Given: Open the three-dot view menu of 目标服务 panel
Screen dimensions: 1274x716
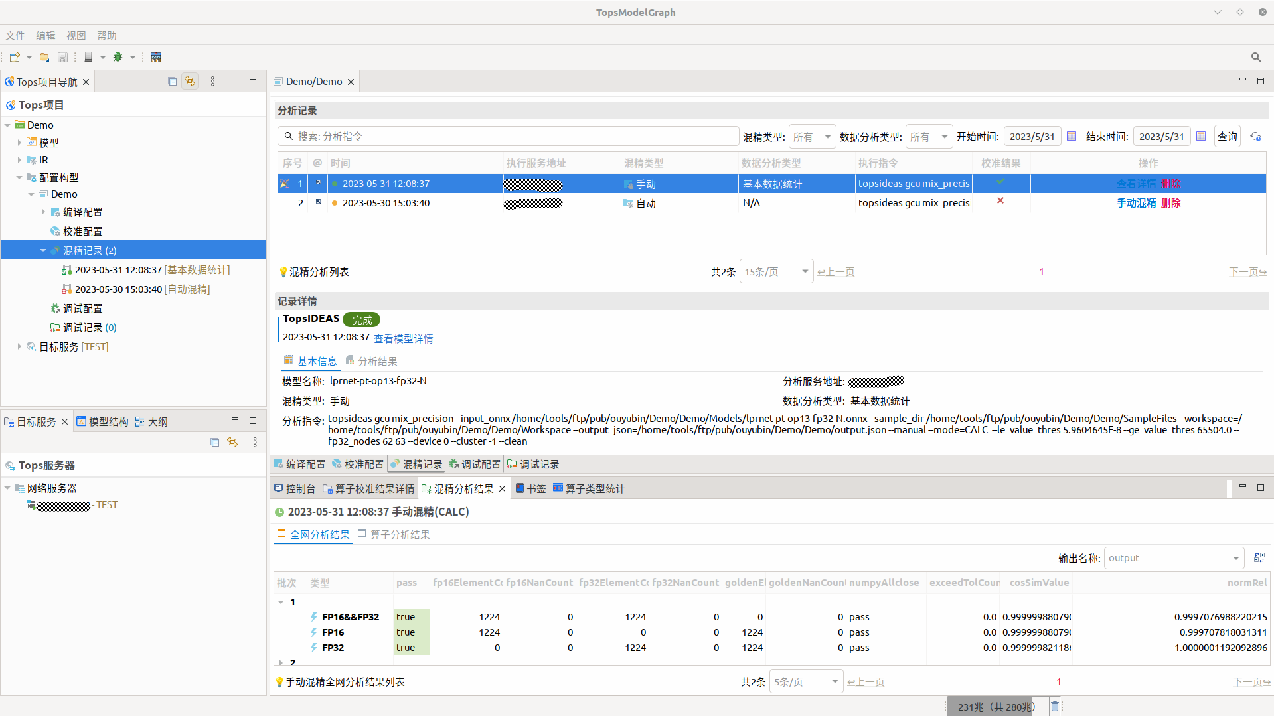Looking at the screenshot, I should point(255,442).
